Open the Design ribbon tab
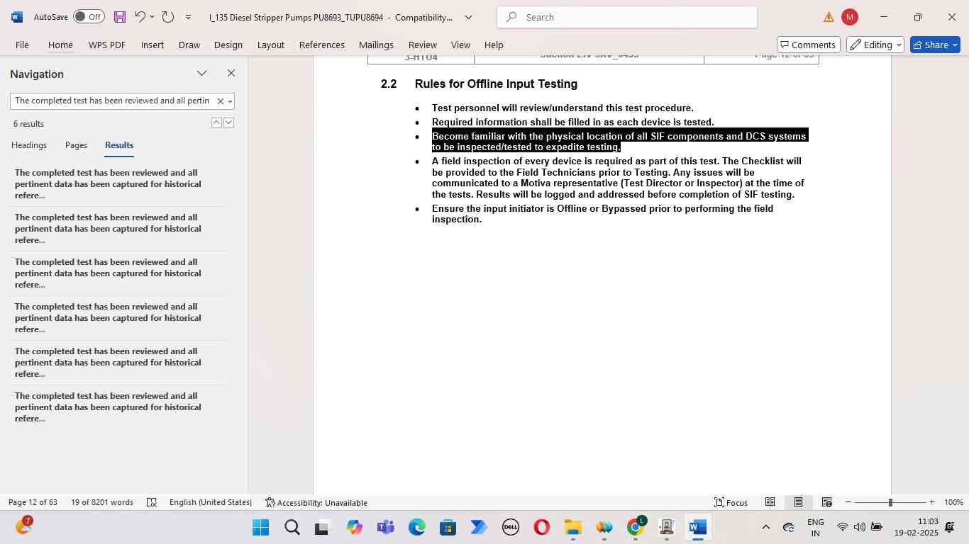This screenshot has width=969, height=544. coord(228,45)
